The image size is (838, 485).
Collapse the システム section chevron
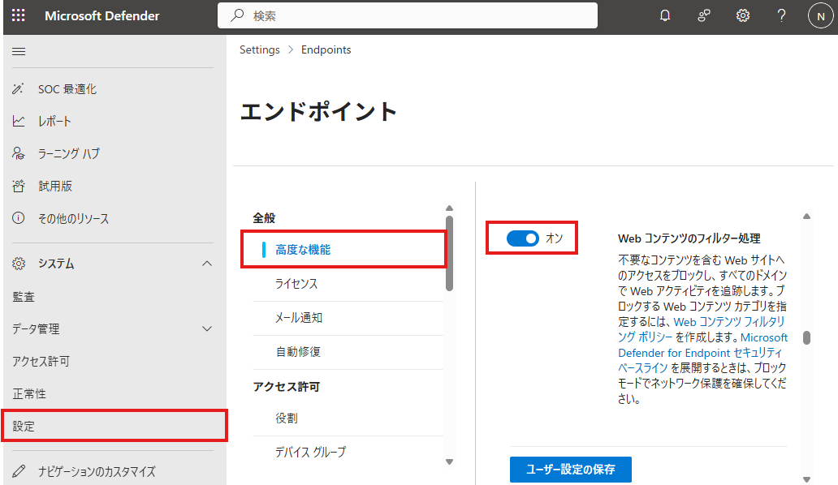[x=207, y=264]
